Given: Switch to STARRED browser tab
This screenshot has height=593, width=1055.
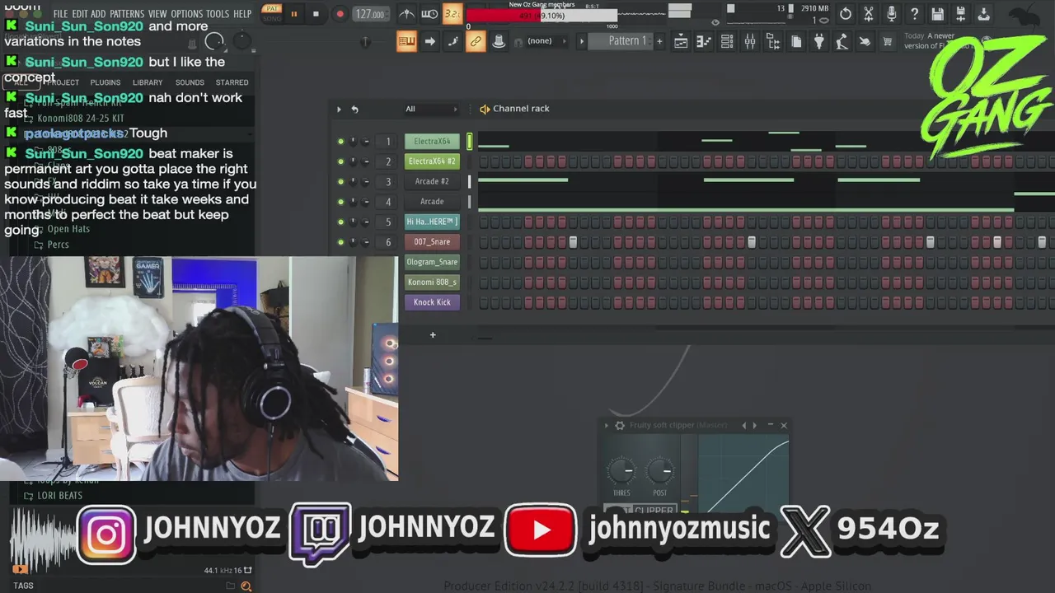Looking at the screenshot, I should (x=232, y=82).
